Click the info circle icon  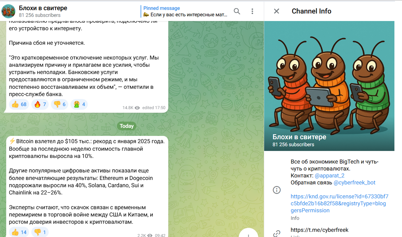click(x=277, y=190)
